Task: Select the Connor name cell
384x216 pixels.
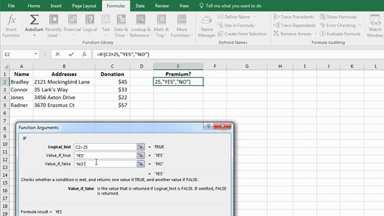Action: pos(21,90)
